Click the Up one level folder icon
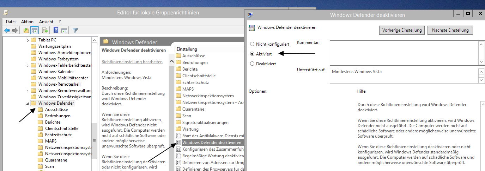Viewport: 485px width, 171px height. (26, 31)
